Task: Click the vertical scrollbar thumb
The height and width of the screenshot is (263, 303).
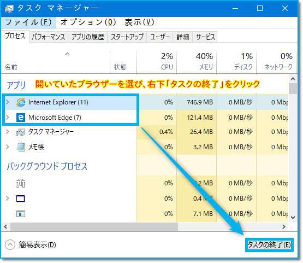Action: coord(293,89)
